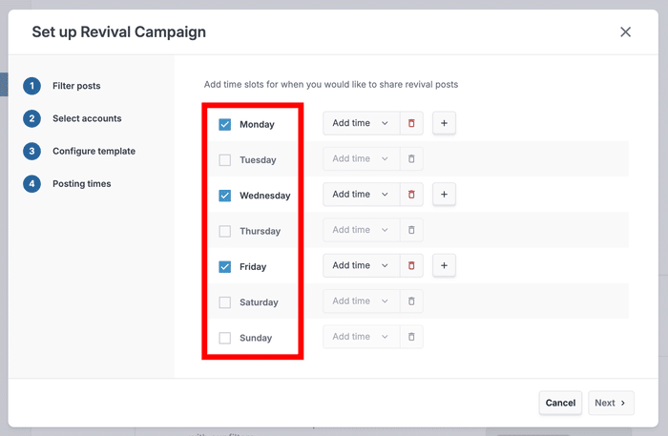Switch to Select accounts step

pyautogui.click(x=86, y=118)
